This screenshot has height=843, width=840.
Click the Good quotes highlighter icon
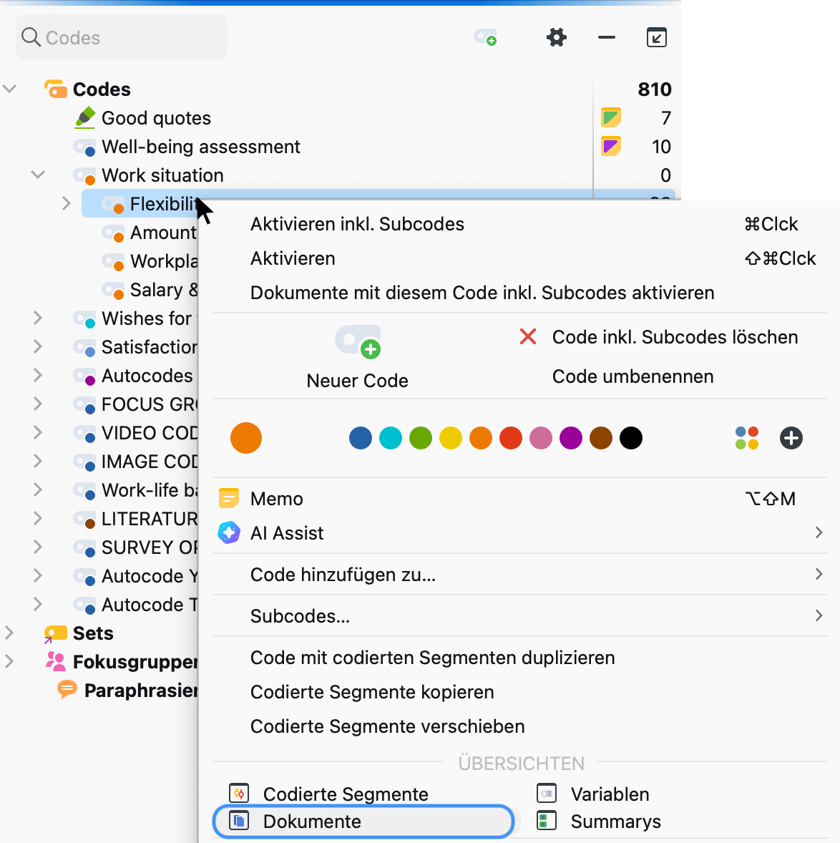[x=85, y=118]
